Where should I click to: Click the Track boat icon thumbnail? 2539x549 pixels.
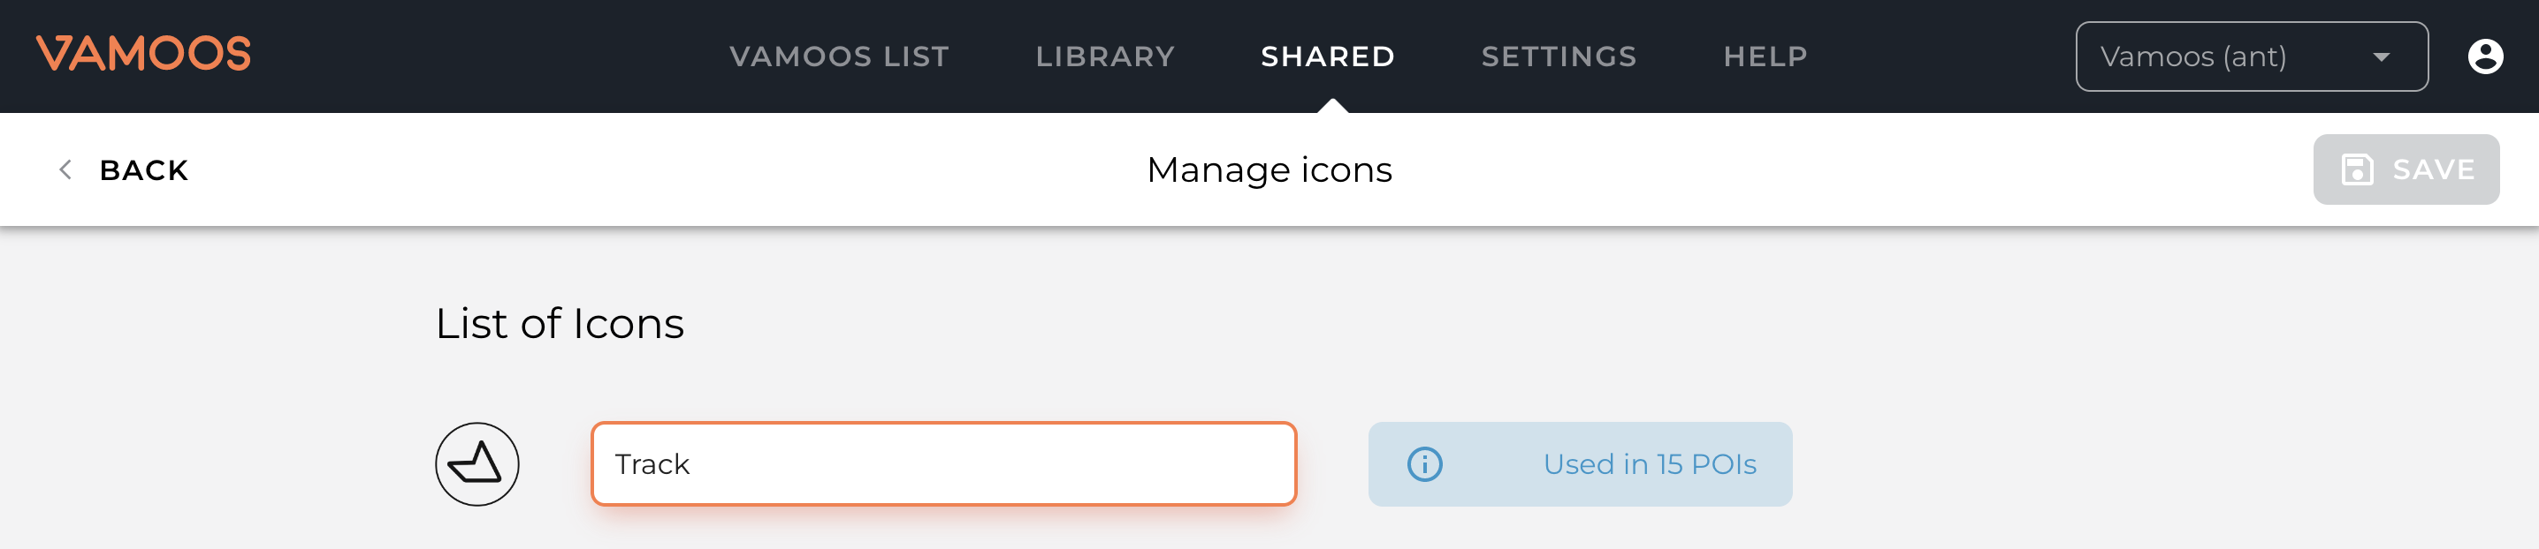coord(477,463)
